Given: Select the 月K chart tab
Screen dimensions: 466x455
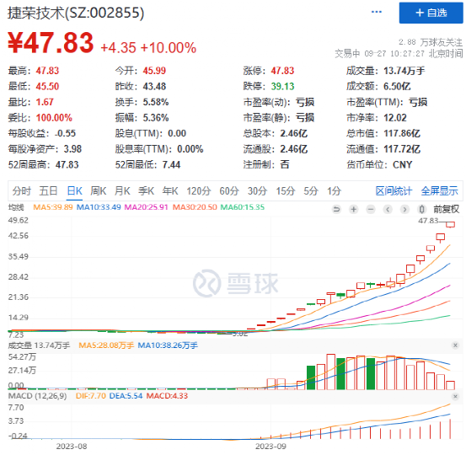Looking at the screenshot, I should click(x=122, y=190).
